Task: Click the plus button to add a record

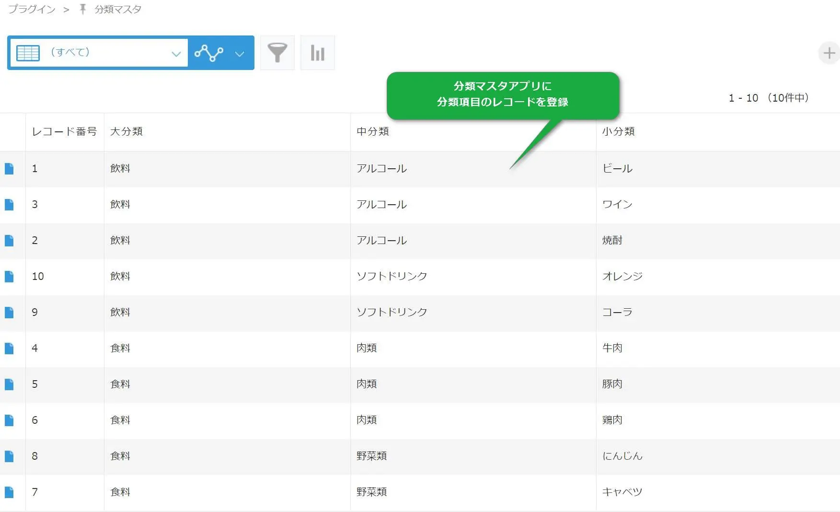Action: tap(829, 53)
